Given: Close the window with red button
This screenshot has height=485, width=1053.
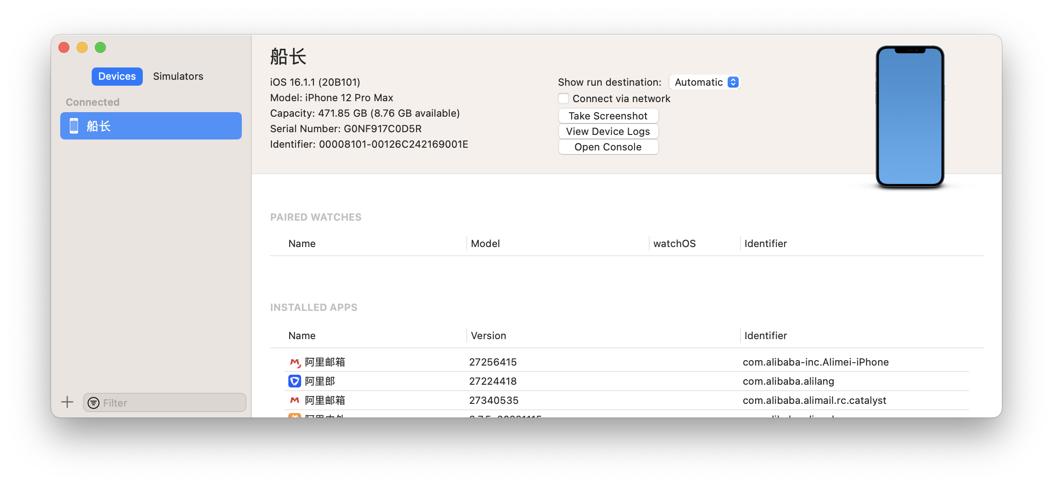Looking at the screenshot, I should 64,47.
